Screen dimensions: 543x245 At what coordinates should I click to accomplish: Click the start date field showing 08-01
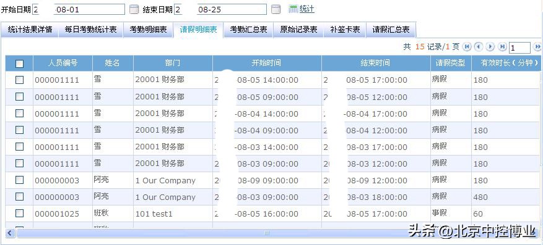pos(79,9)
